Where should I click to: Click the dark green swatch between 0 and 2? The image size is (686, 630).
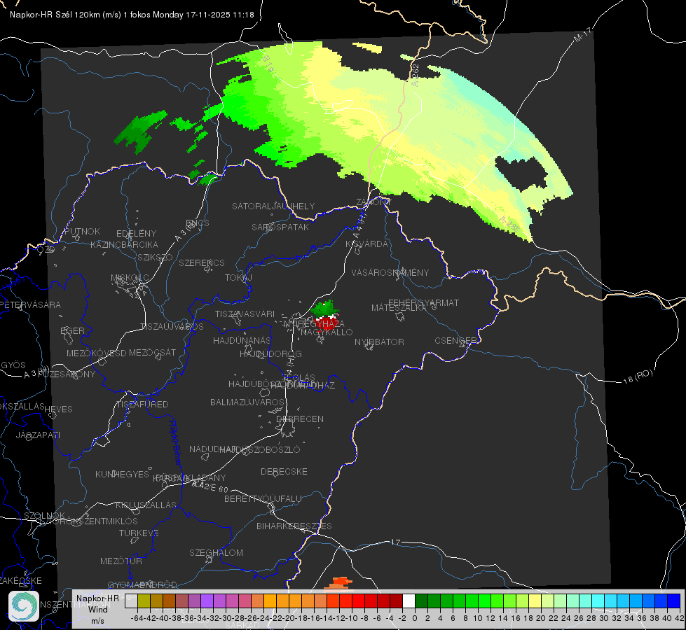(x=421, y=601)
